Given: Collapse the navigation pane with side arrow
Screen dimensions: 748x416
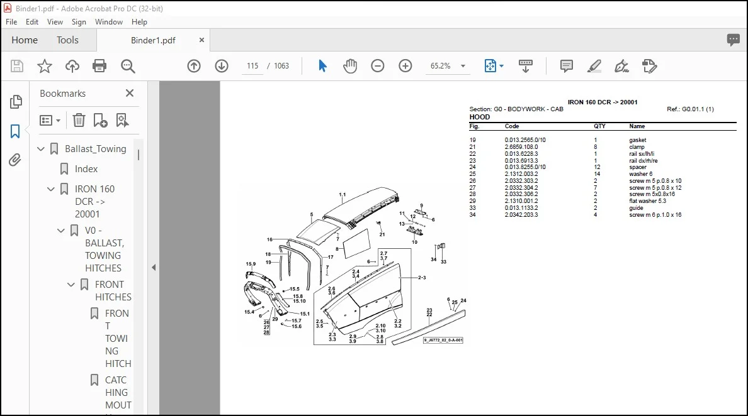Looking at the screenshot, I should point(154,268).
